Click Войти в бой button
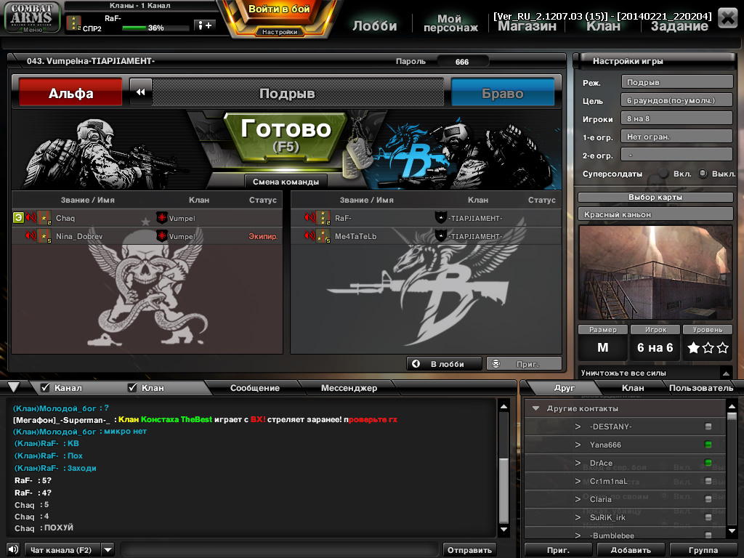Screen dimensions: 744x558 [279, 10]
